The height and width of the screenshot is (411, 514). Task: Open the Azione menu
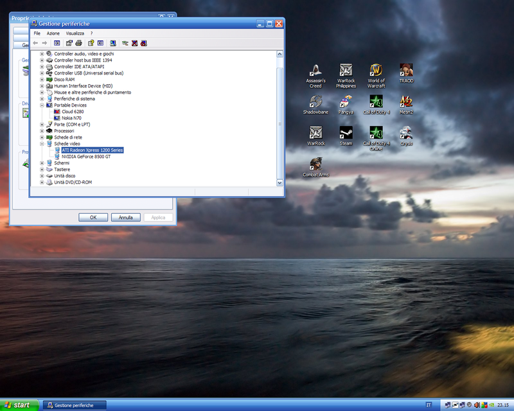53,33
